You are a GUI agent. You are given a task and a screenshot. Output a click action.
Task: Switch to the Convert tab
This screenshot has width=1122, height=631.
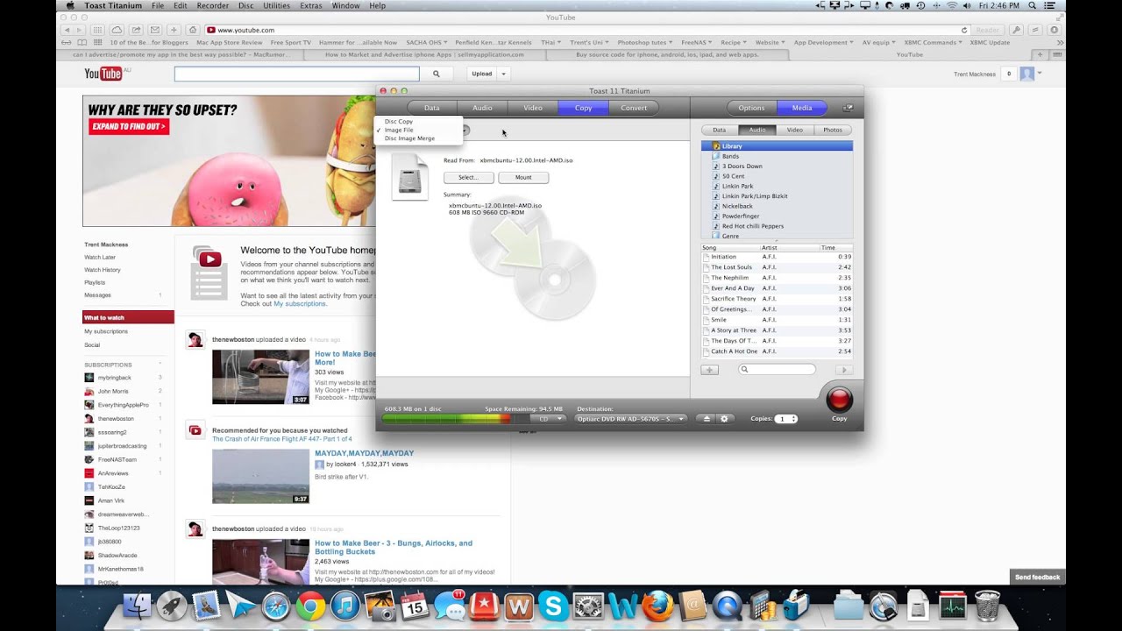[x=634, y=108]
